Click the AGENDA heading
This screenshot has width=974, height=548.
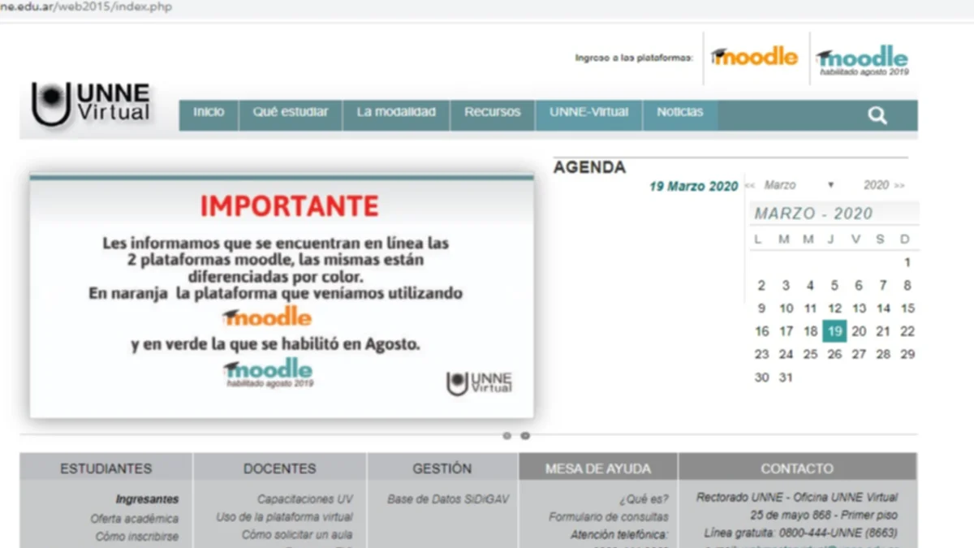[590, 168]
